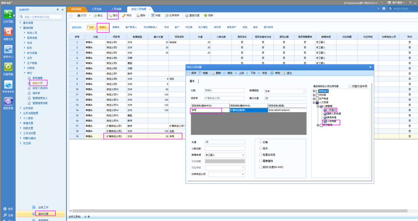The width and height of the screenshot is (418, 221).
Task: Switch to 我的桌面 tab
Action: tap(76, 9)
